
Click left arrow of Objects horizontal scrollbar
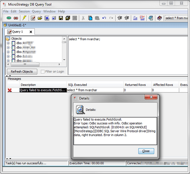(x=8, y=64)
